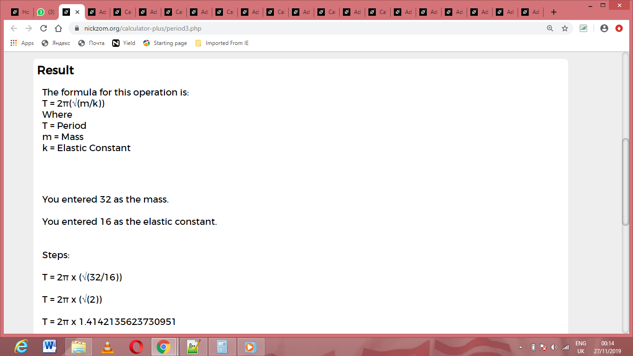Image resolution: width=633 pixels, height=356 pixels.
Task: Open the Apps shortcut in bookmarks bar
Action: point(22,43)
